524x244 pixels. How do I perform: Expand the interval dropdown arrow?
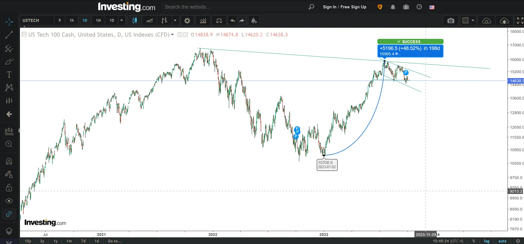pos(122,21)
